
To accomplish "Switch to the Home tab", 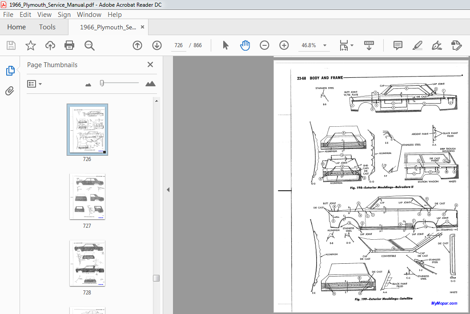I will coord(16,27).
